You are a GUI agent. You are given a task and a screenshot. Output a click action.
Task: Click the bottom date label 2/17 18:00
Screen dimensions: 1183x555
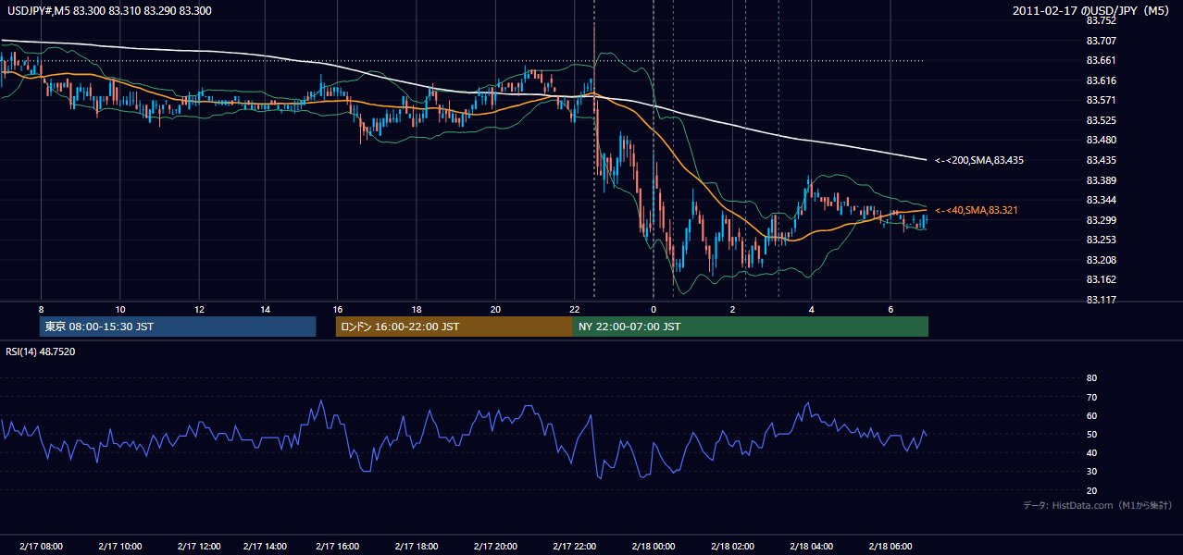click(x=417, y=547)
